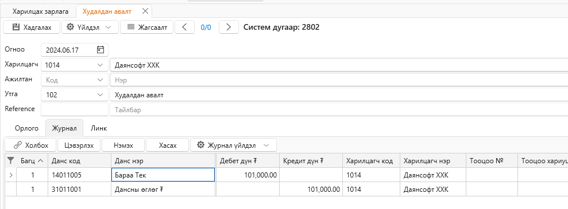
Task: Click the Даянсофт ХХК customer name field
Action: pyautogui.click(x=339, y=65)
